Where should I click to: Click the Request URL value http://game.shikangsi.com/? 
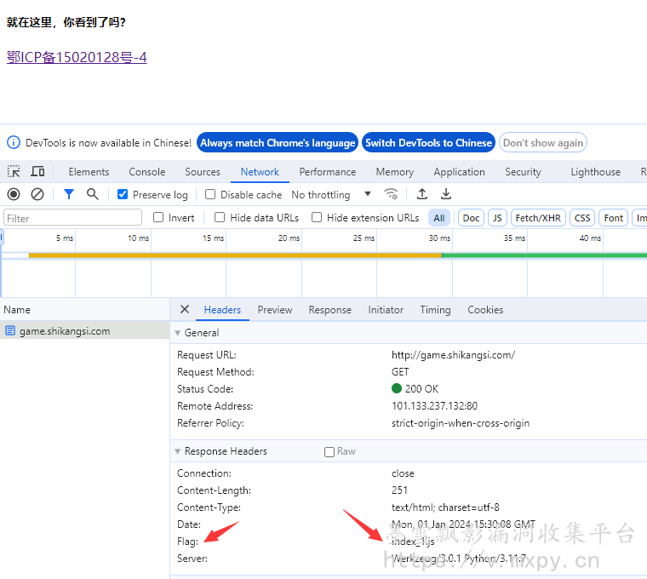point(453,354)
